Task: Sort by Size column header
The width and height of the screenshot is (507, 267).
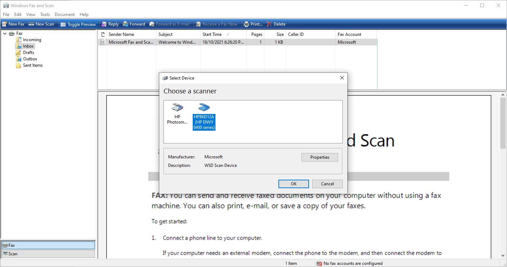Action: click(x=276, y=34)
